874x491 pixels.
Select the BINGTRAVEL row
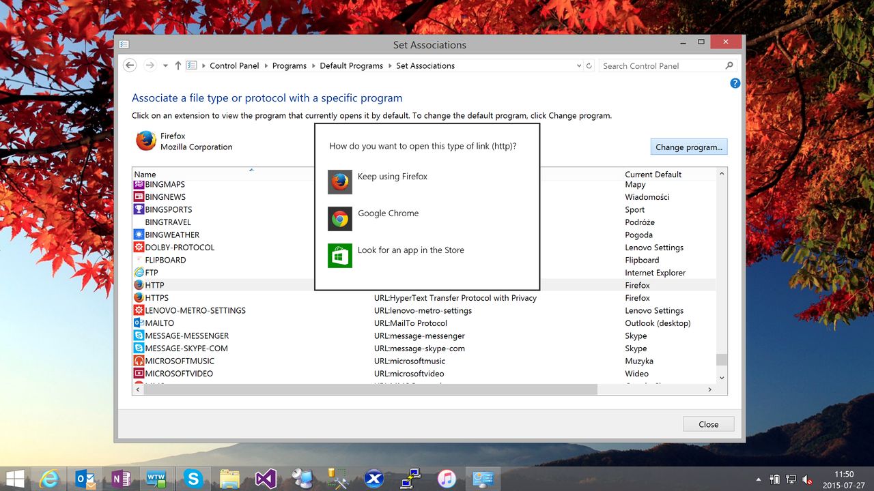pos(424,222)
